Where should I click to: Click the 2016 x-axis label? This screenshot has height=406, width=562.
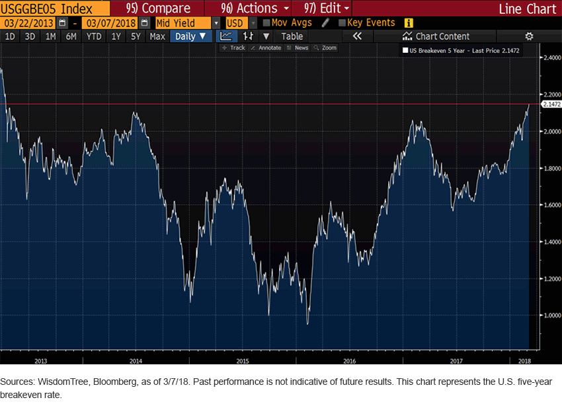[x=350, y=361]
